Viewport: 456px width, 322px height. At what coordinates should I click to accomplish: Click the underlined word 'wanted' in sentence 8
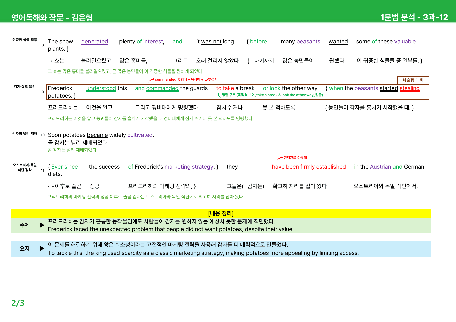338,41
